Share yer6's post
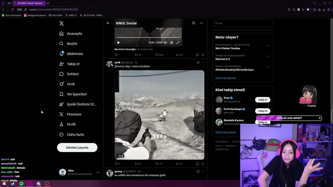Viewport: 333px width, 187px height. [x=203, y=164]
